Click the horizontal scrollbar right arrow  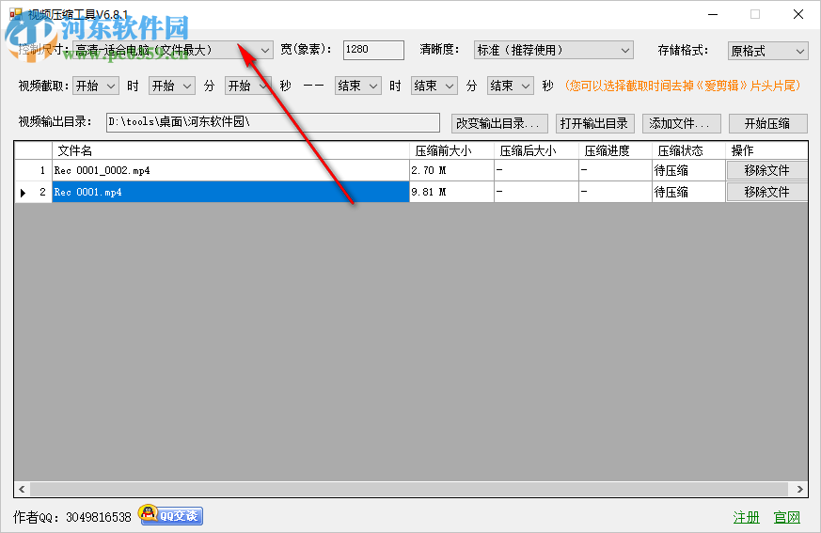click(x=799, y=489)
